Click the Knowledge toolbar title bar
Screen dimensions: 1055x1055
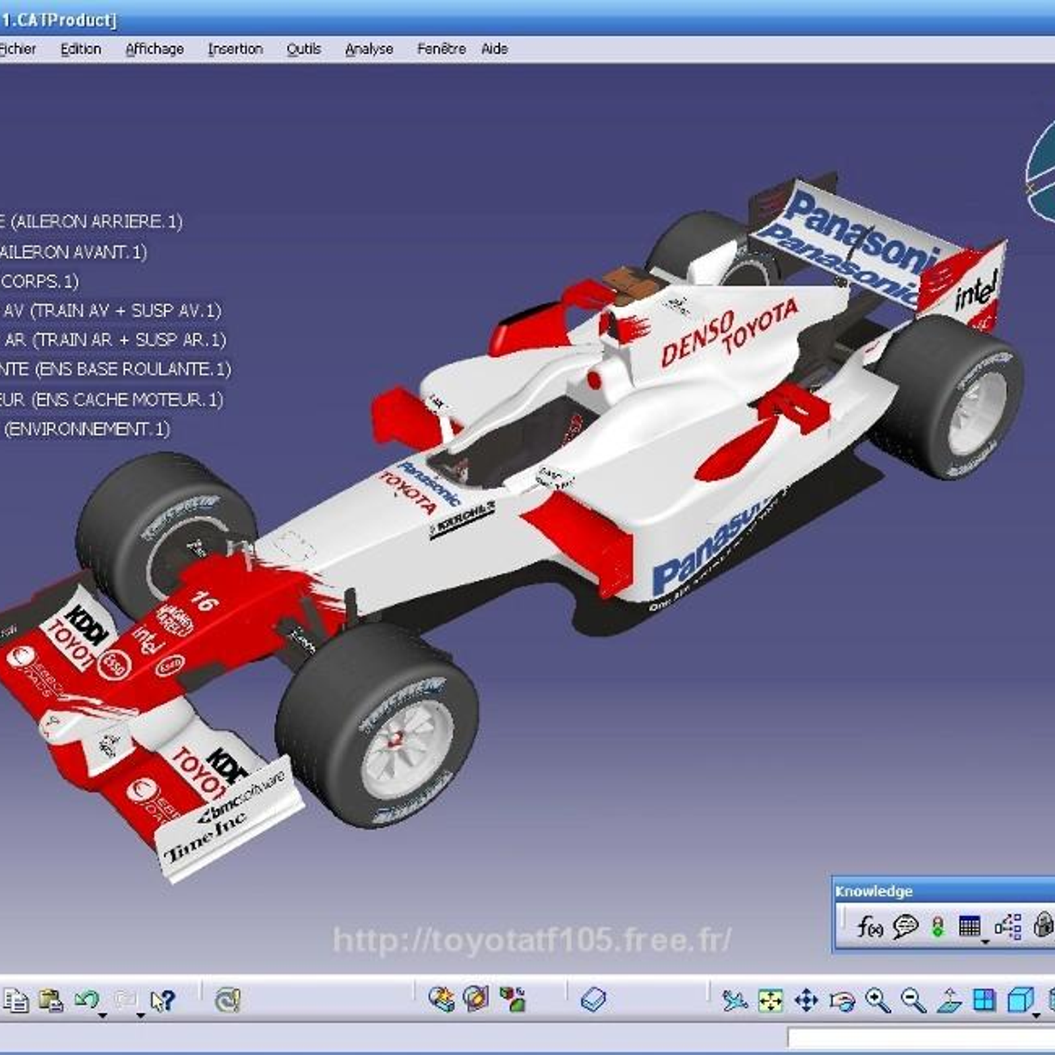coord(943,891)
